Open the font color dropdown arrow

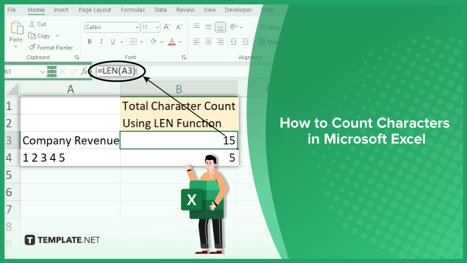180,42
